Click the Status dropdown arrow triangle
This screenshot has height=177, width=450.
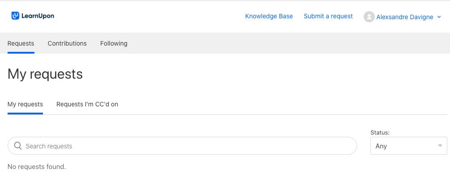[440, 146]
